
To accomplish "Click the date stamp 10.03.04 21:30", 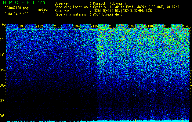I will [x=16, y=14].
